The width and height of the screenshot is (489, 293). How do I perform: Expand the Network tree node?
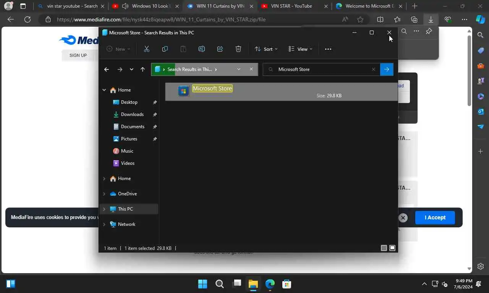[104, 224]
